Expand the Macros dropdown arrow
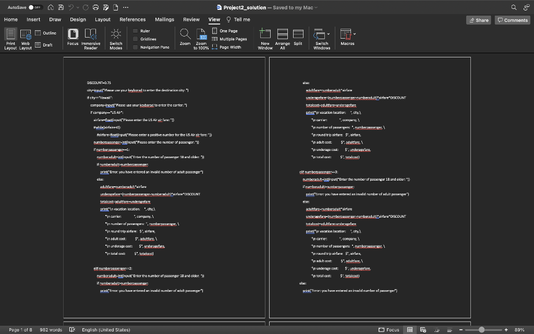 (x=355, y=34)
